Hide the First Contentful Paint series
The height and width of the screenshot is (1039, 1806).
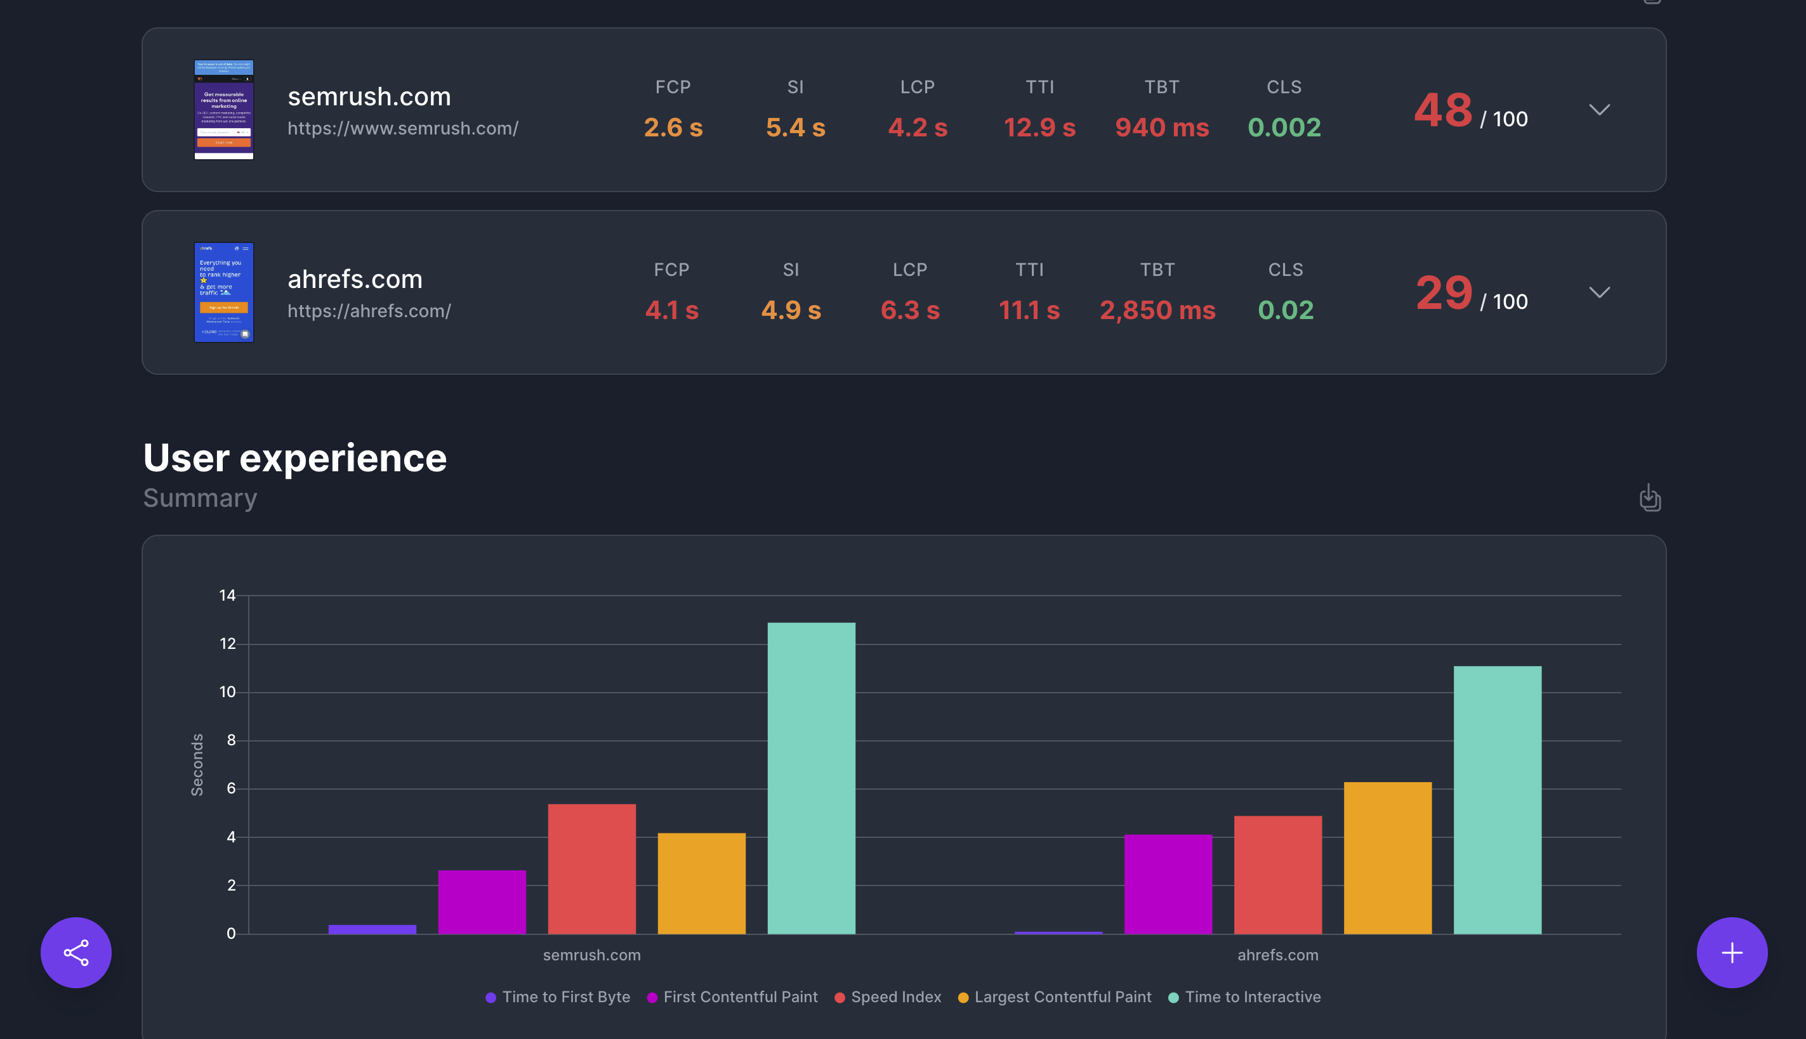732,997
